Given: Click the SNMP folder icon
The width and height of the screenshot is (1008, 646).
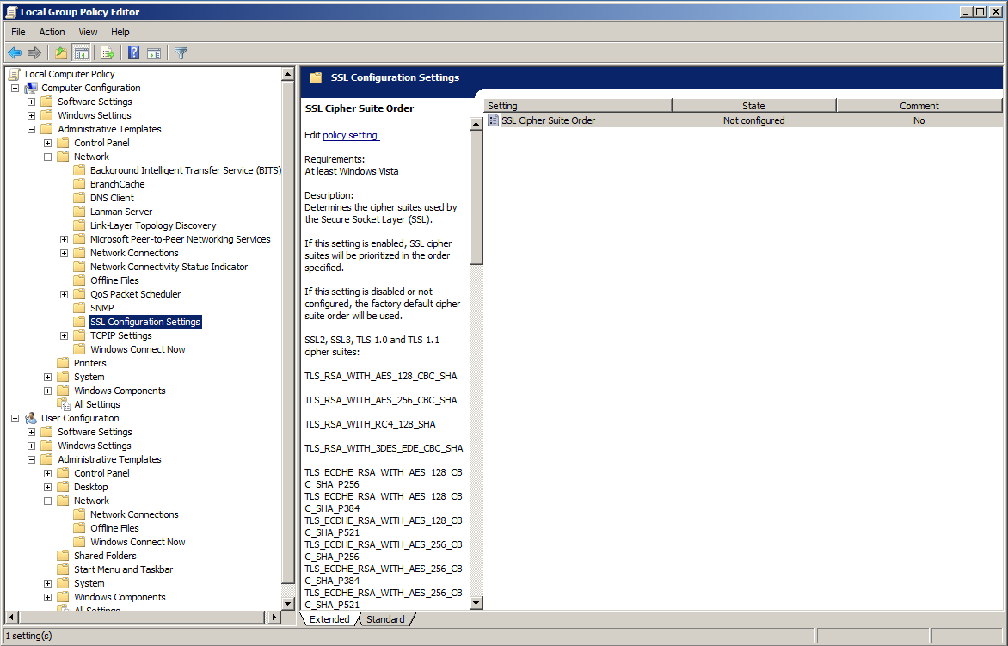Looking at the screenshot, I should click(79, 308).
